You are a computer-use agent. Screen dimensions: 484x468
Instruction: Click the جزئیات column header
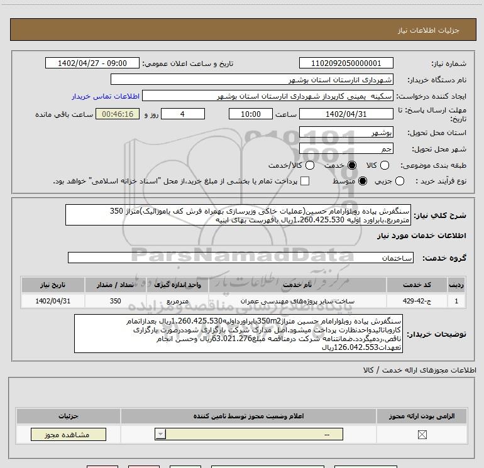pos(69,416)
